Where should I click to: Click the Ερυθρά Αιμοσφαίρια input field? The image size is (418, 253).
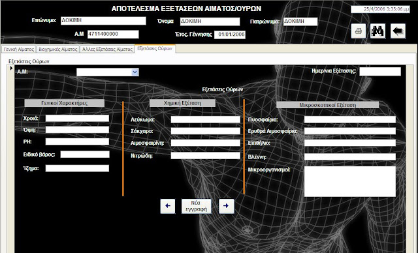(350, 131)
